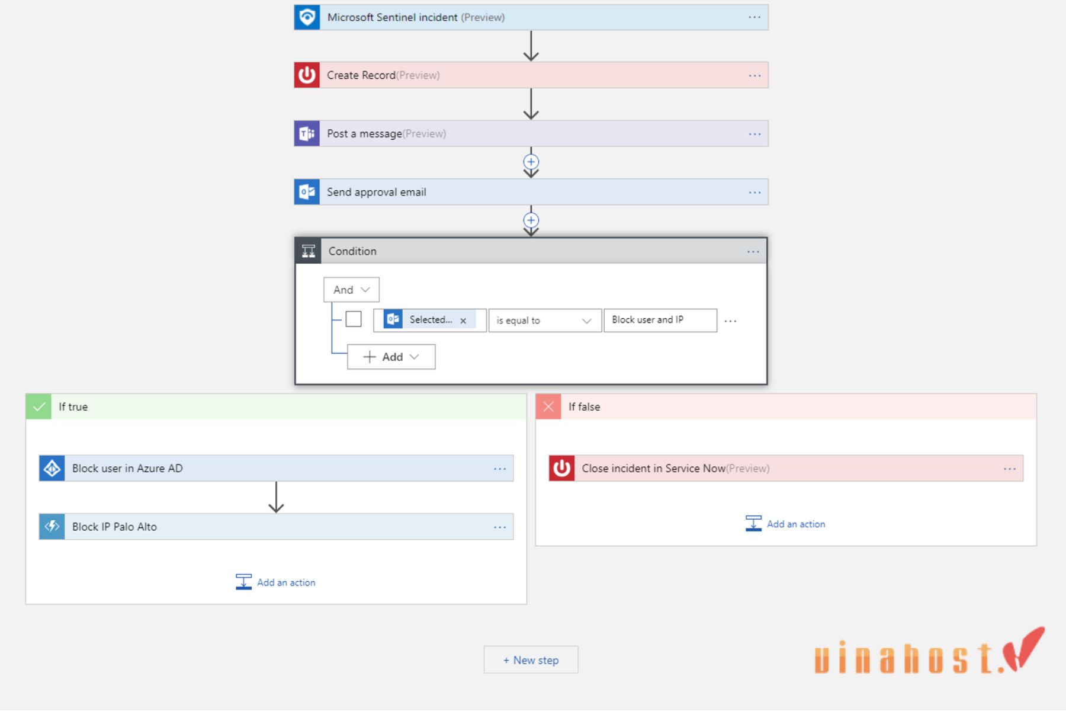Click the If true branch header
The width and height of the screenshot is (1066, 711).
[276, 406]
